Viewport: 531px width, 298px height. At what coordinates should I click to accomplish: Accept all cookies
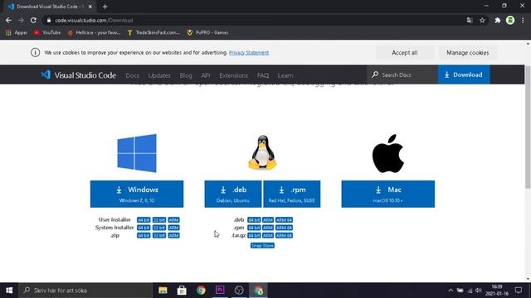click(x=404, y=53)
